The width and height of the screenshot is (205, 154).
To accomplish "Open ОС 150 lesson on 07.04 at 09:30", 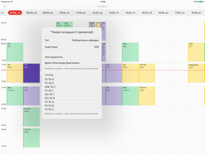I will (15, 52).
